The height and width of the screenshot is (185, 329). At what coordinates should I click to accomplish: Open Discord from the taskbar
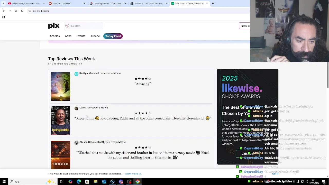click(x=121, y=182)
